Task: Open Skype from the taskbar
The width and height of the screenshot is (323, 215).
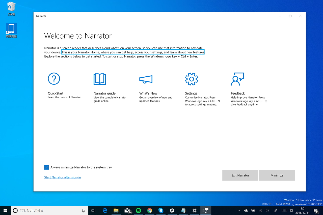Action: point(161,211)
